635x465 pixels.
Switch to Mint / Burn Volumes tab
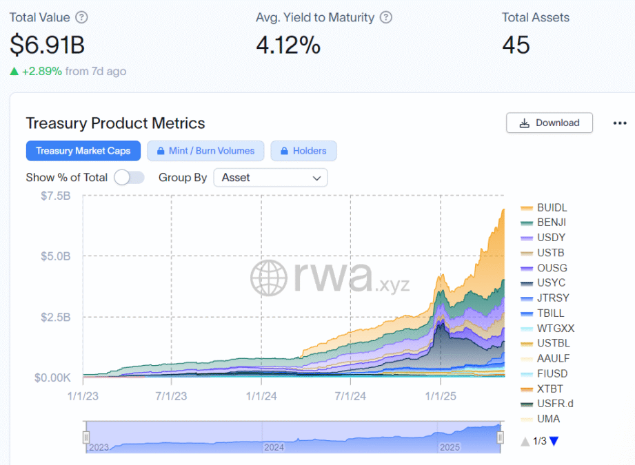click(205, 151)
